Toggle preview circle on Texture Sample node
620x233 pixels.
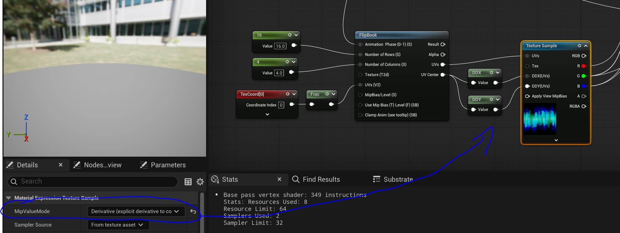tap(579, 46)
